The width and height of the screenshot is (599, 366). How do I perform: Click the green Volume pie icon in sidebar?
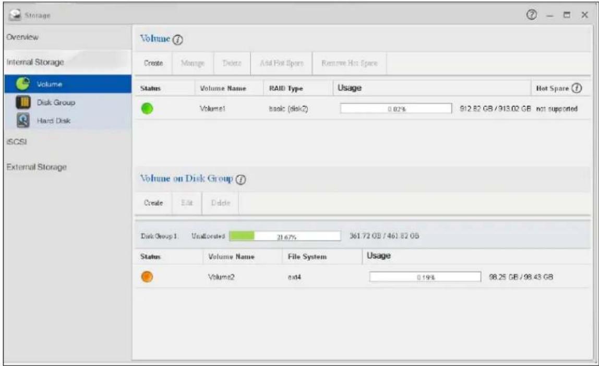23,84
